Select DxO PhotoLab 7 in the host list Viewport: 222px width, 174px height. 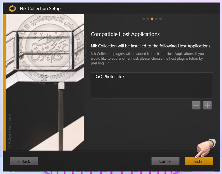(x=109, y=77)
